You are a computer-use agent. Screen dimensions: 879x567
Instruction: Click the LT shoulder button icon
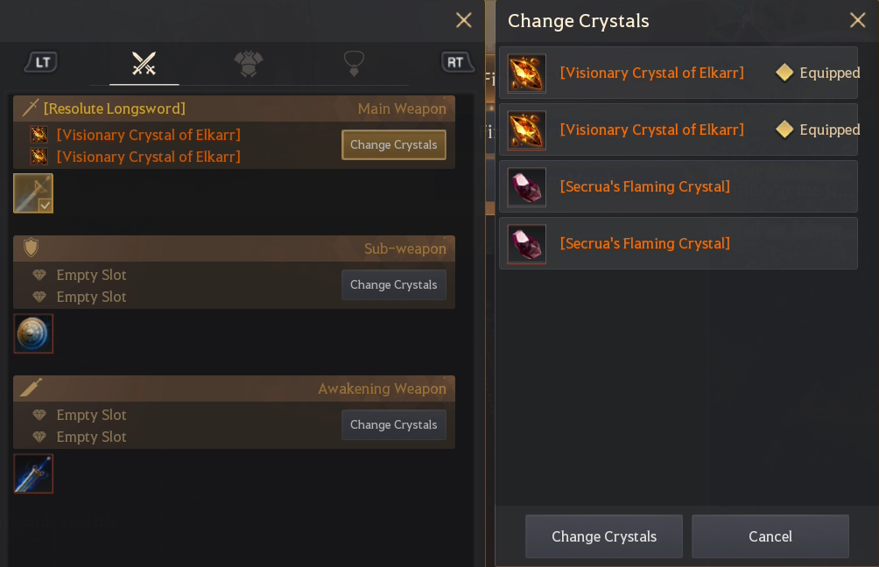pos(42,62)
